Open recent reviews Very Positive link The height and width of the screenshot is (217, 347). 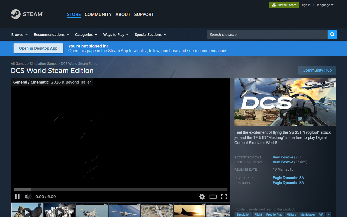283,157
